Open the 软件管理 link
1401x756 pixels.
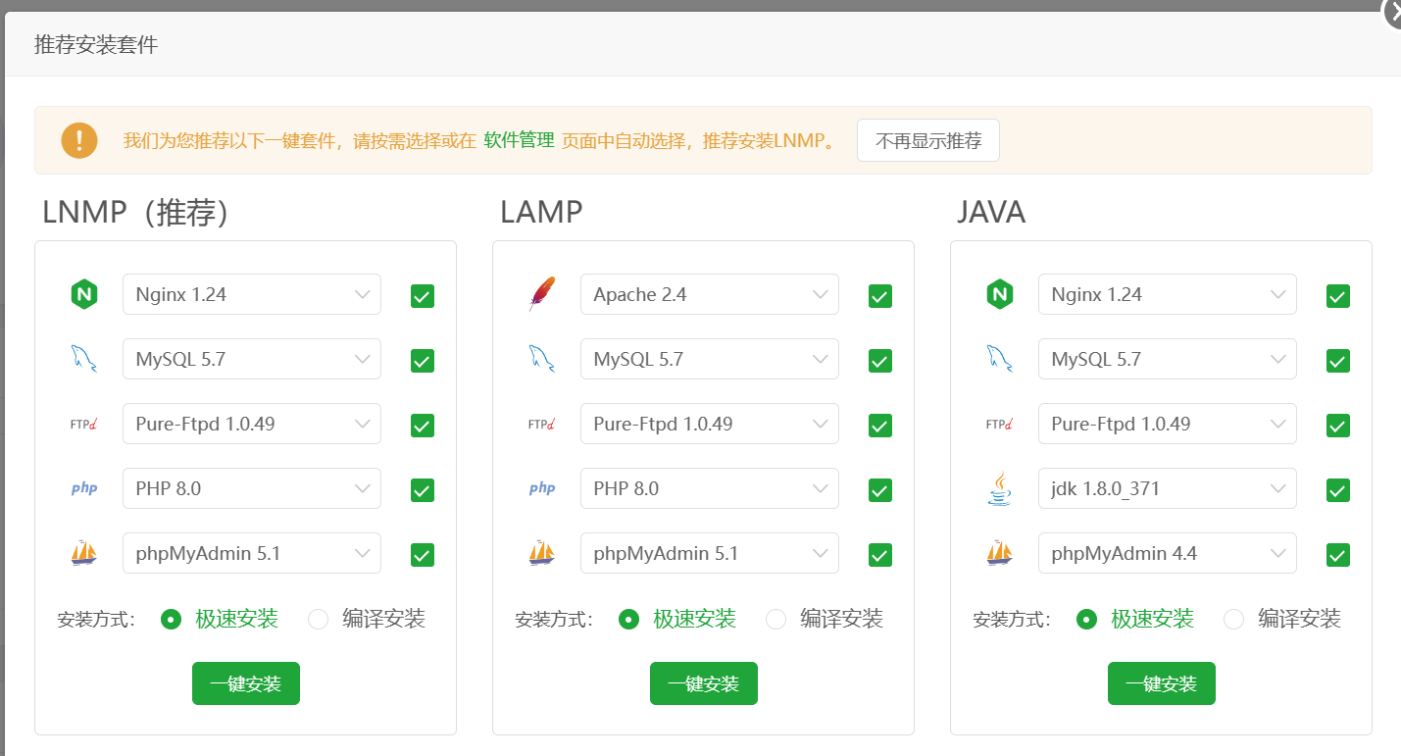(x=519, y=140)
